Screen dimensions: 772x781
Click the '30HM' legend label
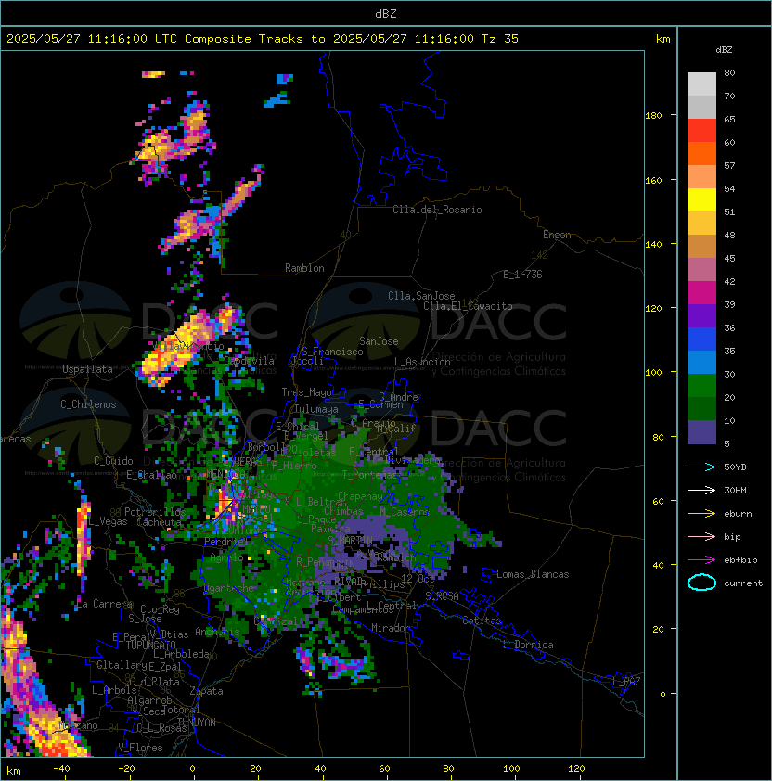[x=735, y=490]
